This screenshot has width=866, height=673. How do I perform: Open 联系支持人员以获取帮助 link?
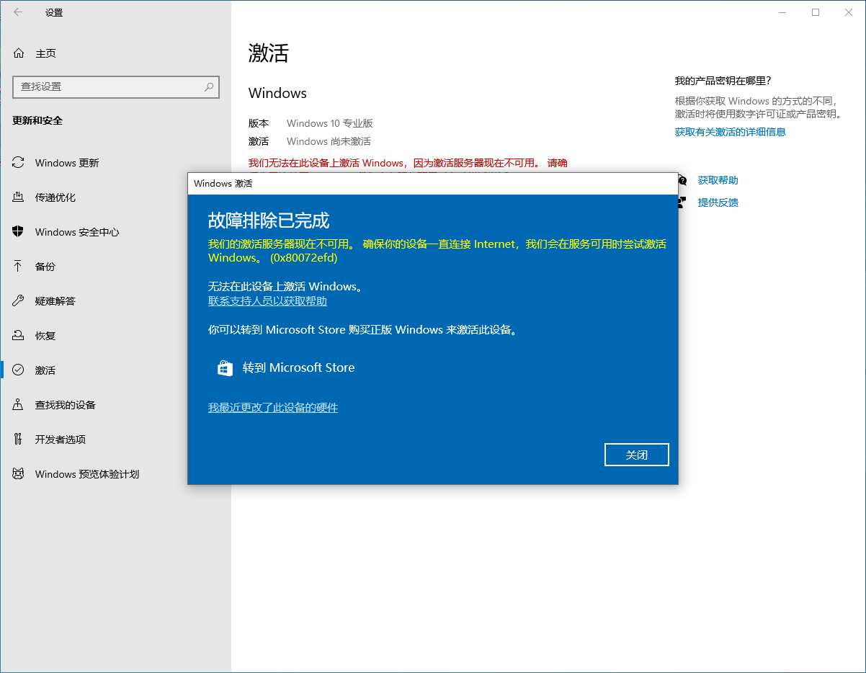(267, 301)
